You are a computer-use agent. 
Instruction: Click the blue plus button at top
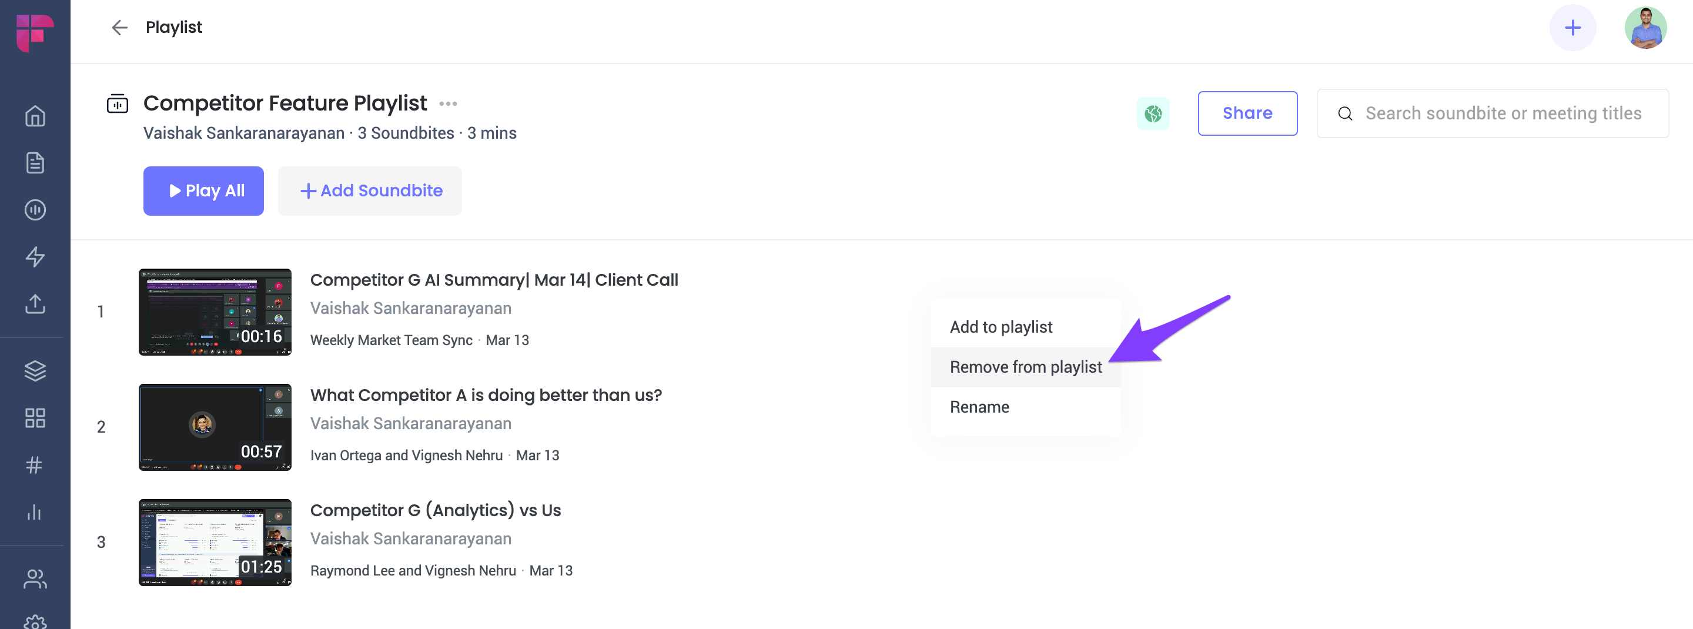click(x=1572, y=28)
